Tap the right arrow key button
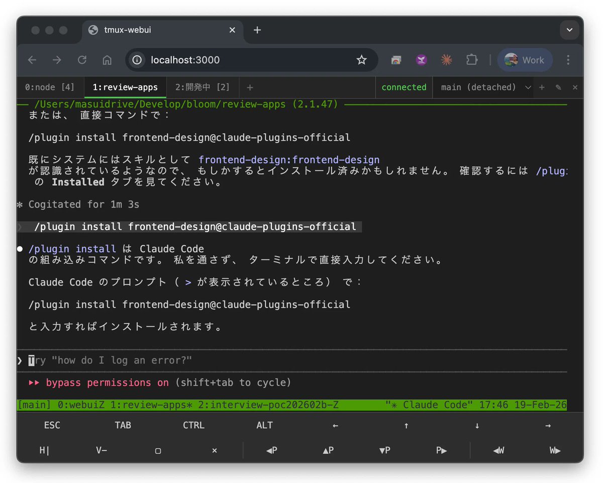 tap(548, 425)
